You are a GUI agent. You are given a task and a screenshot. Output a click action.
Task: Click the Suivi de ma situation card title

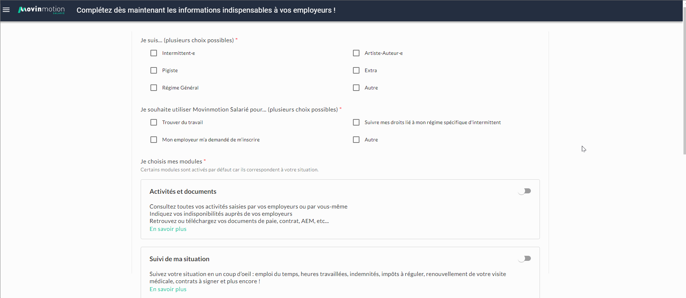pos(179,259)
